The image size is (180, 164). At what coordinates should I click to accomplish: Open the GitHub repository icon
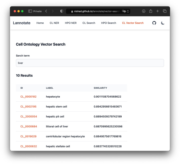point(154,23)
